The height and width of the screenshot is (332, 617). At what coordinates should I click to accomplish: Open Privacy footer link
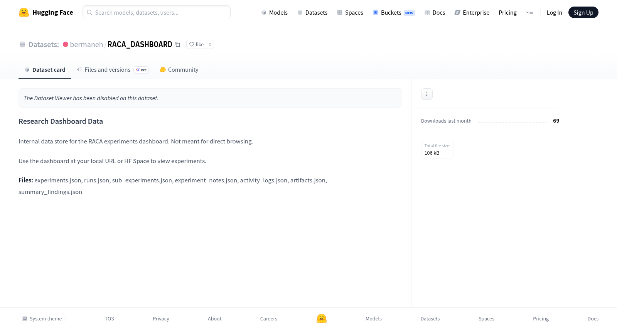(x=161, y=319)
